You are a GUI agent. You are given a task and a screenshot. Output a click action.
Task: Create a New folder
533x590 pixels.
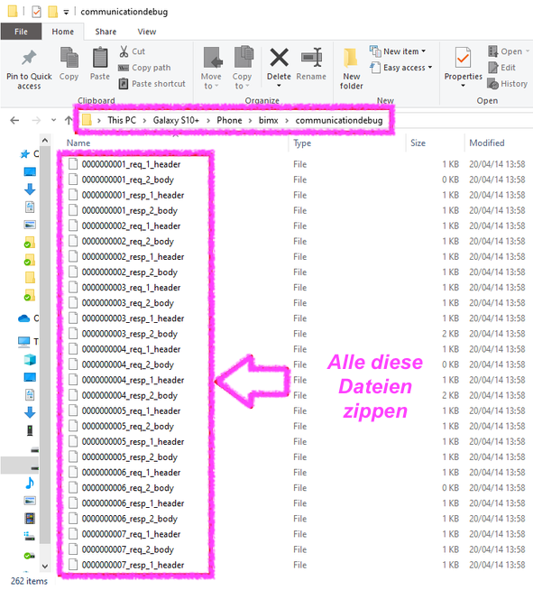pos(352,69)
